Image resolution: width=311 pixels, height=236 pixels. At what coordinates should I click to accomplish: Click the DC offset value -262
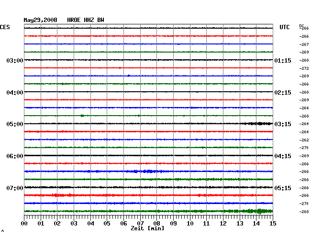click(304, 140)
